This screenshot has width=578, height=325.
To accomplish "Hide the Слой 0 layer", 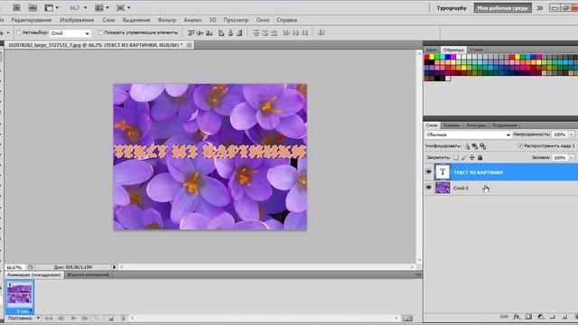I will click(429, 188).
